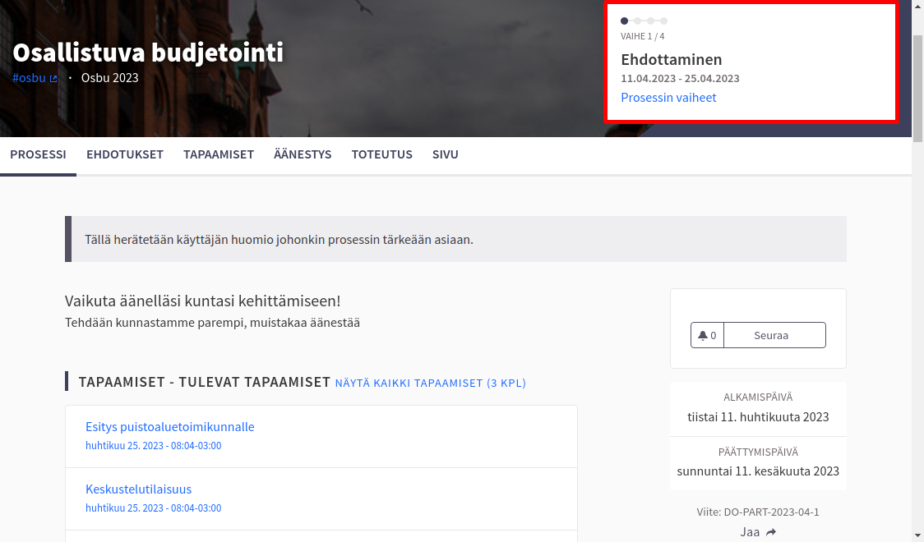The image size is (924, 542).
Task: Show all meetings via Näytä kaikki tapaamiset
Action: tap(431, 383)
